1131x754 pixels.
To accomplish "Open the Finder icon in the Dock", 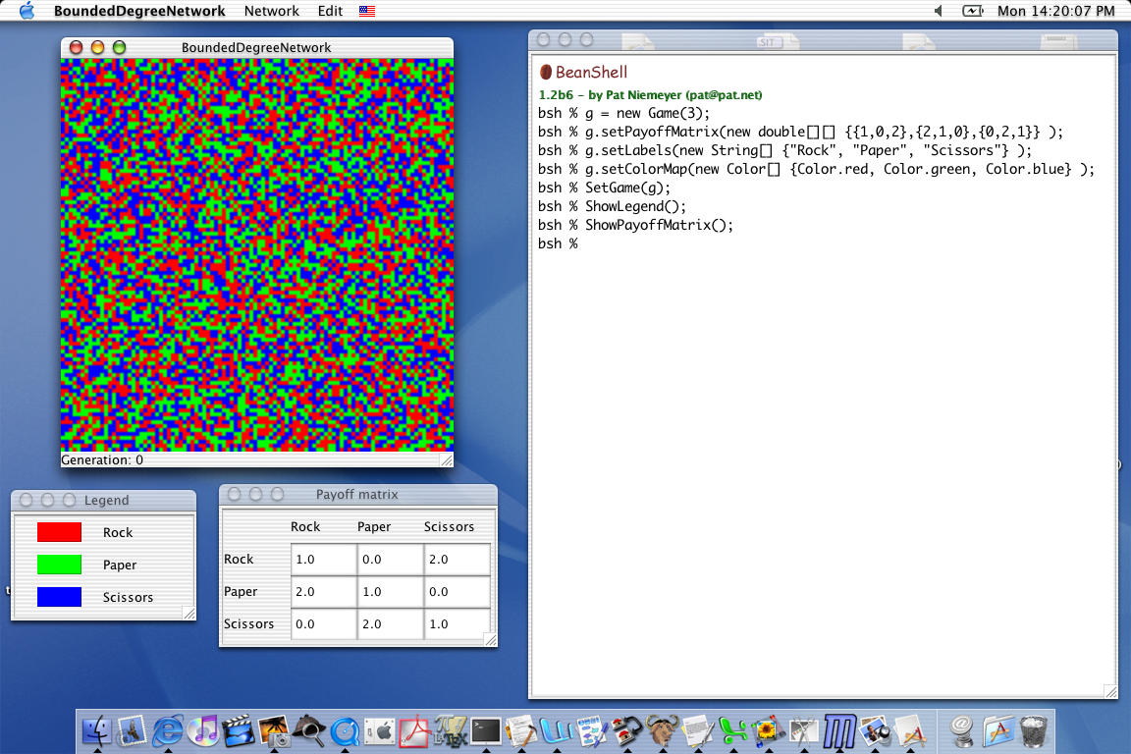I will click(x=96, y=730).
